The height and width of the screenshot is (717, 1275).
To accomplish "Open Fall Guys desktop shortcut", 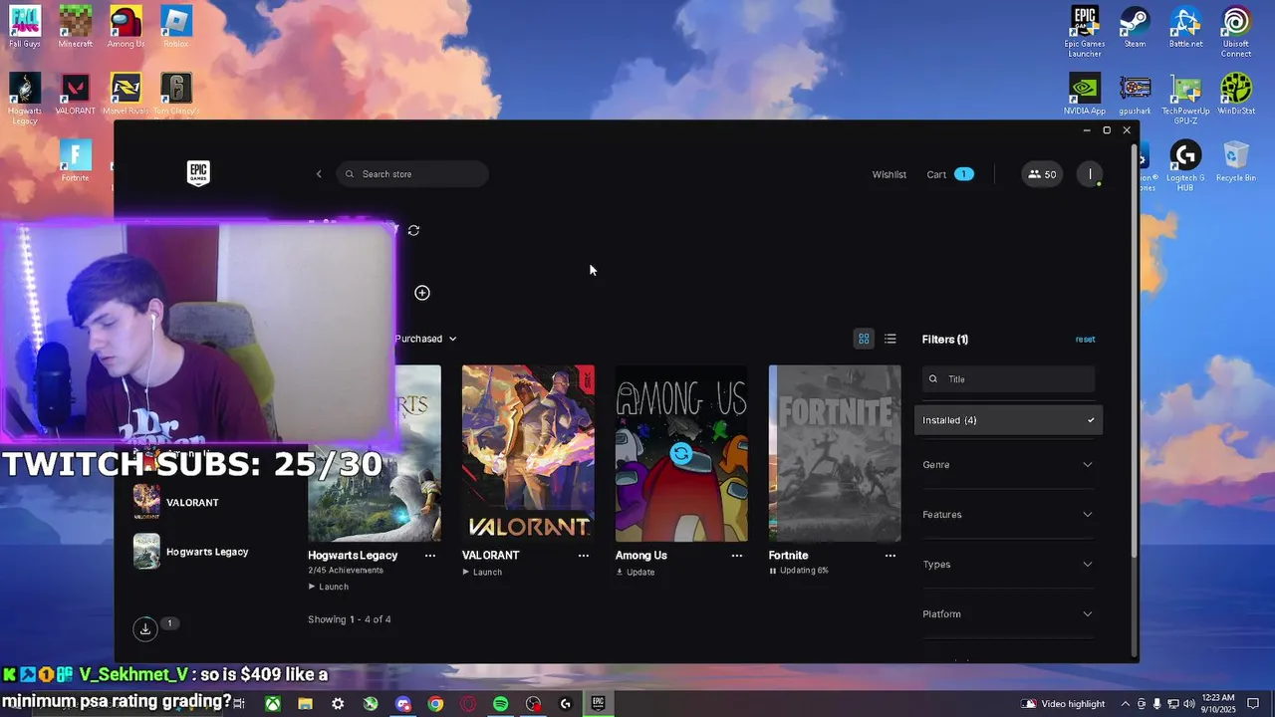I will click(25, 27).
